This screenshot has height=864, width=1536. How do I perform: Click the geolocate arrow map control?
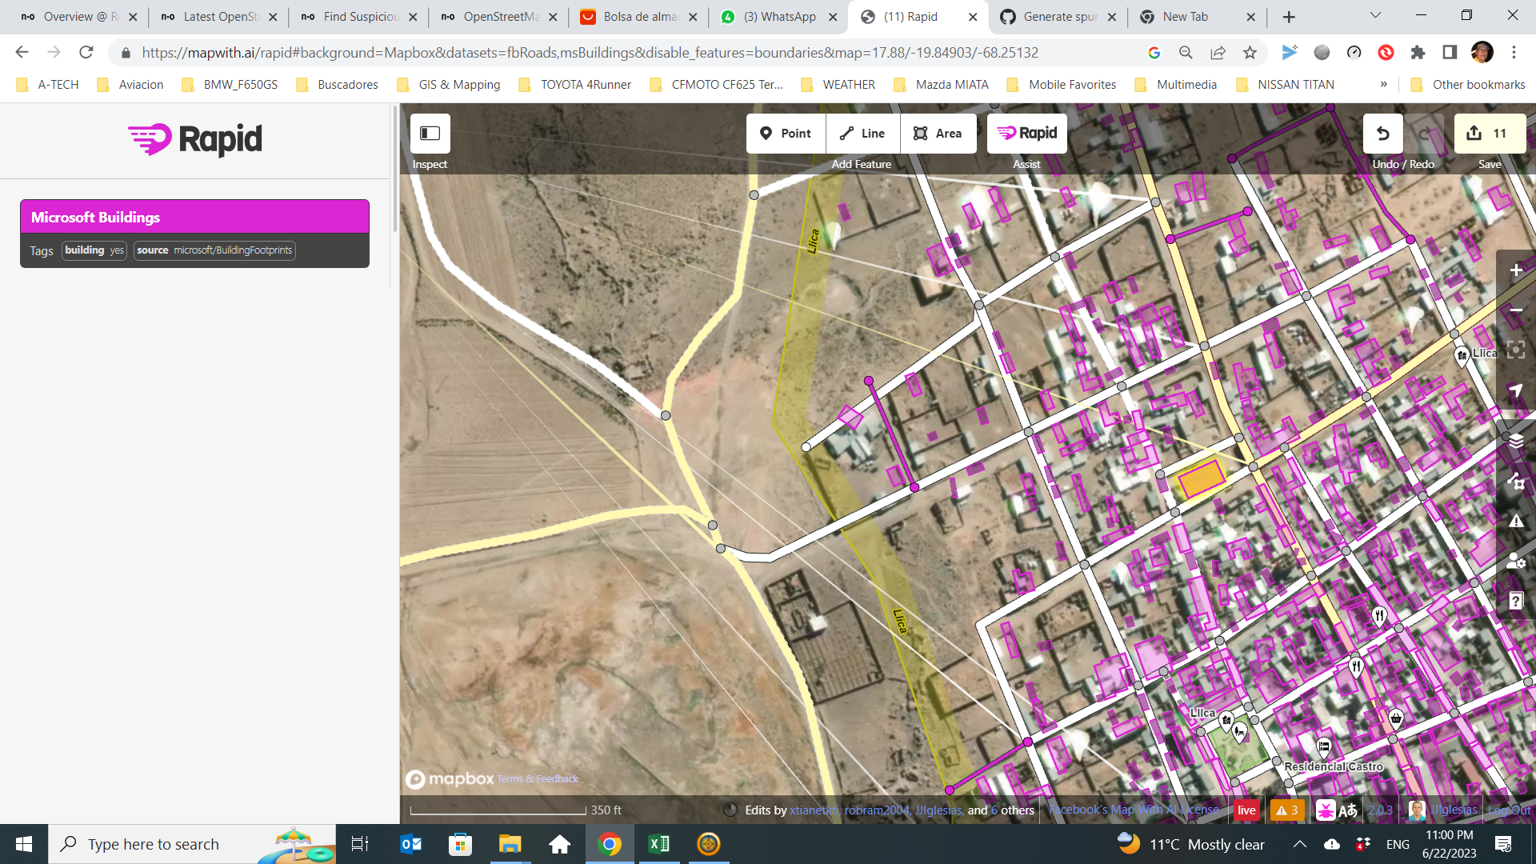point(1515,390)
